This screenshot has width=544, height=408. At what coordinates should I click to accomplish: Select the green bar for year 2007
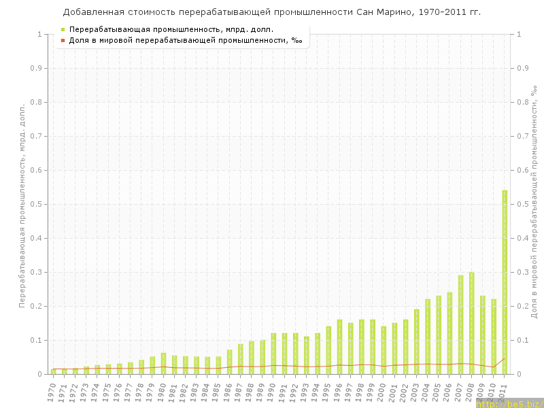(461, 325)
